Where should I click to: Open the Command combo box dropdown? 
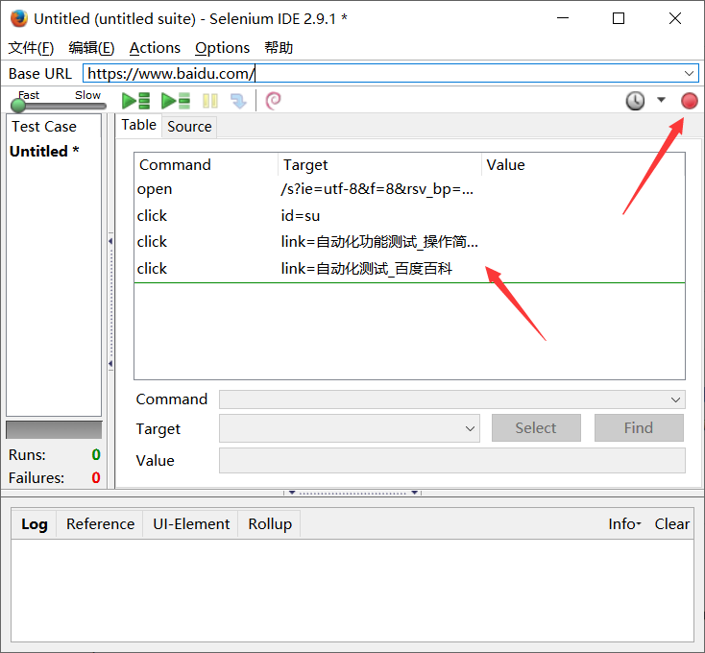coord(675,399)
